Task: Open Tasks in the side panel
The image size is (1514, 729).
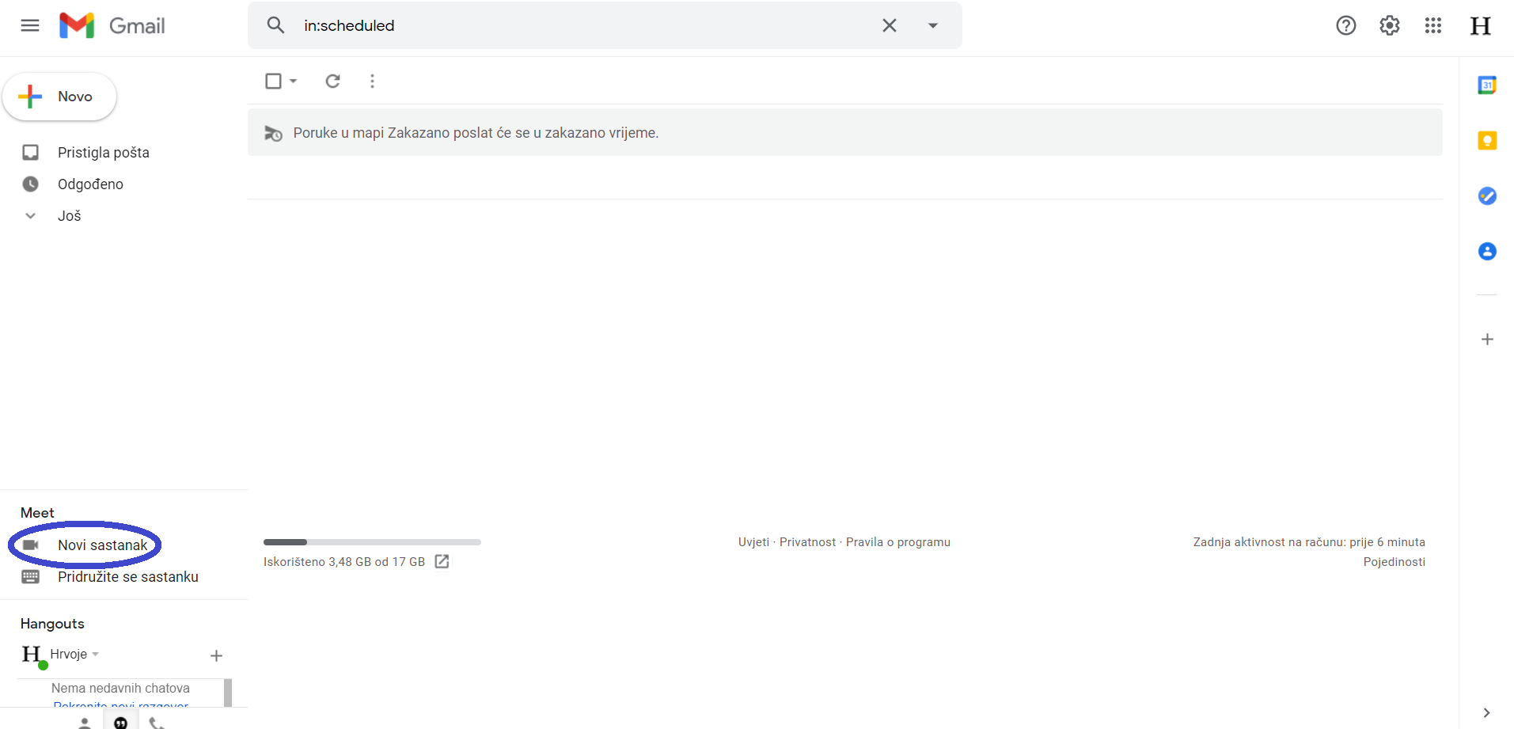Action: (x=1488, y=196)
